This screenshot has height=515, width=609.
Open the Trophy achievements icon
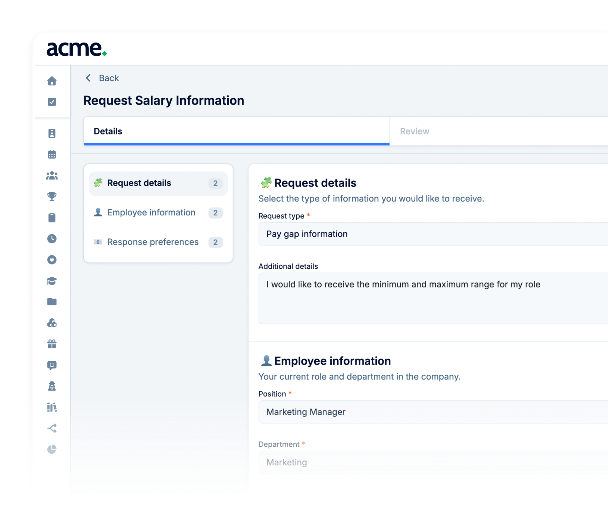tap(52, 197)
